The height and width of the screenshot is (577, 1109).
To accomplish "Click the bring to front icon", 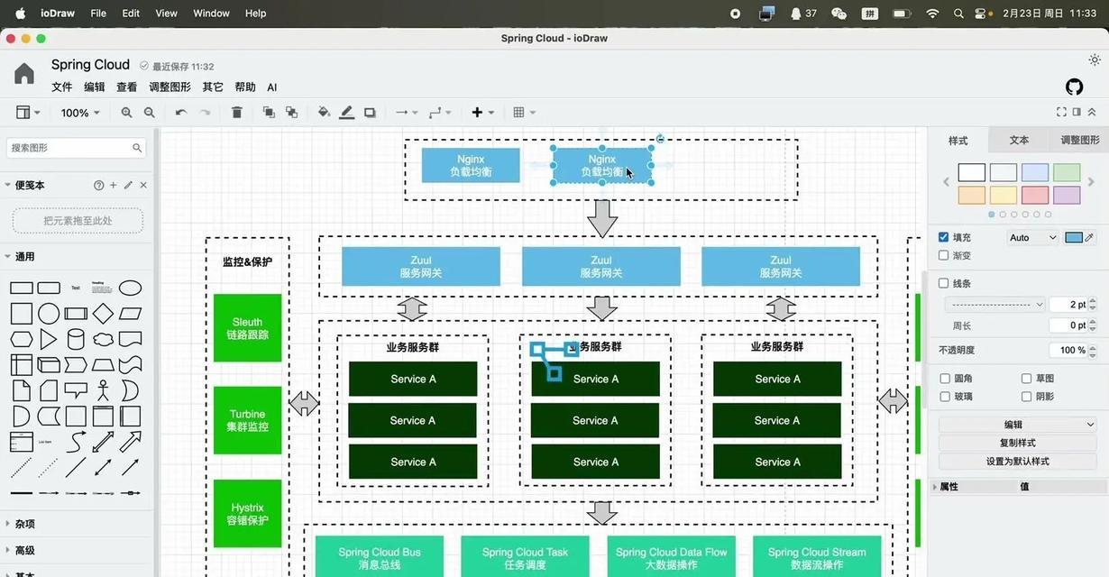I will point(269,113).
